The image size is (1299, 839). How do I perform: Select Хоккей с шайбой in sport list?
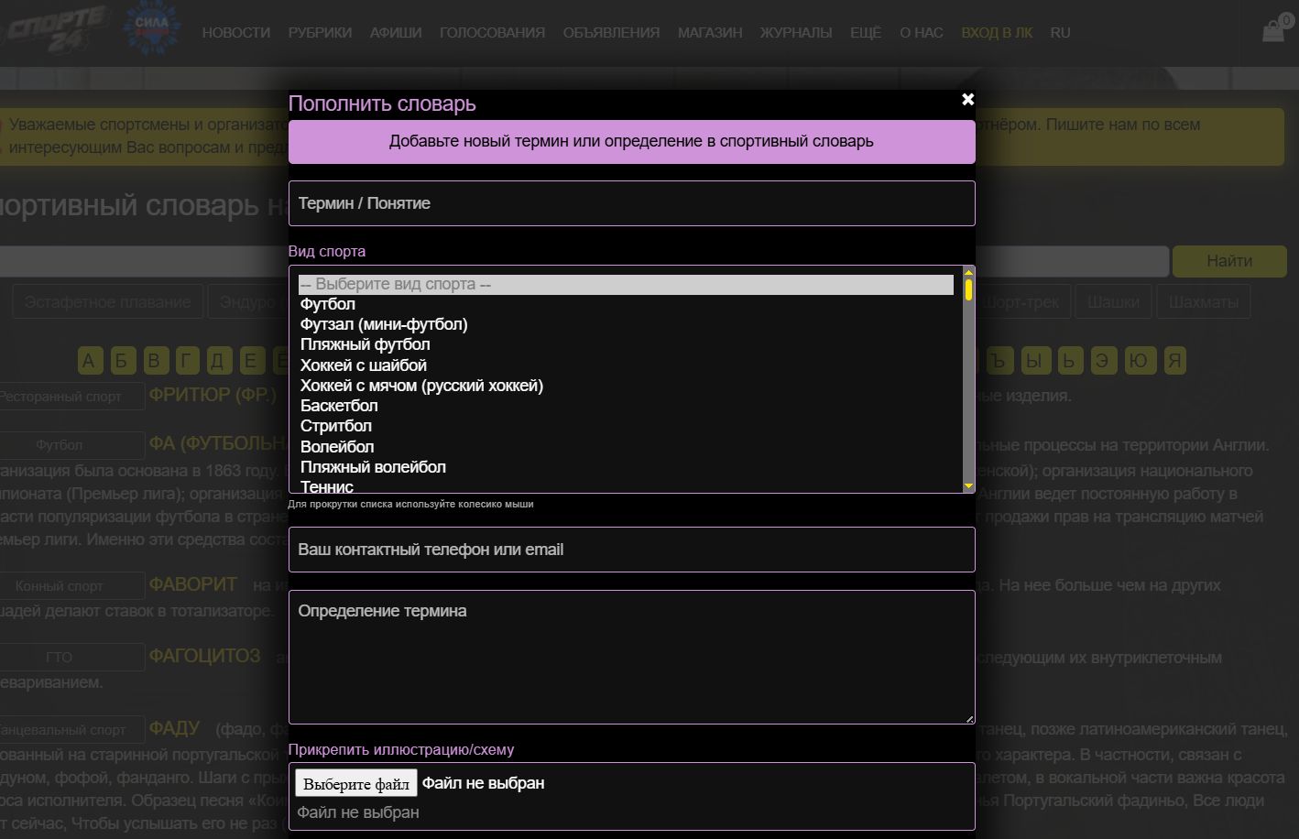coord(626,365)
